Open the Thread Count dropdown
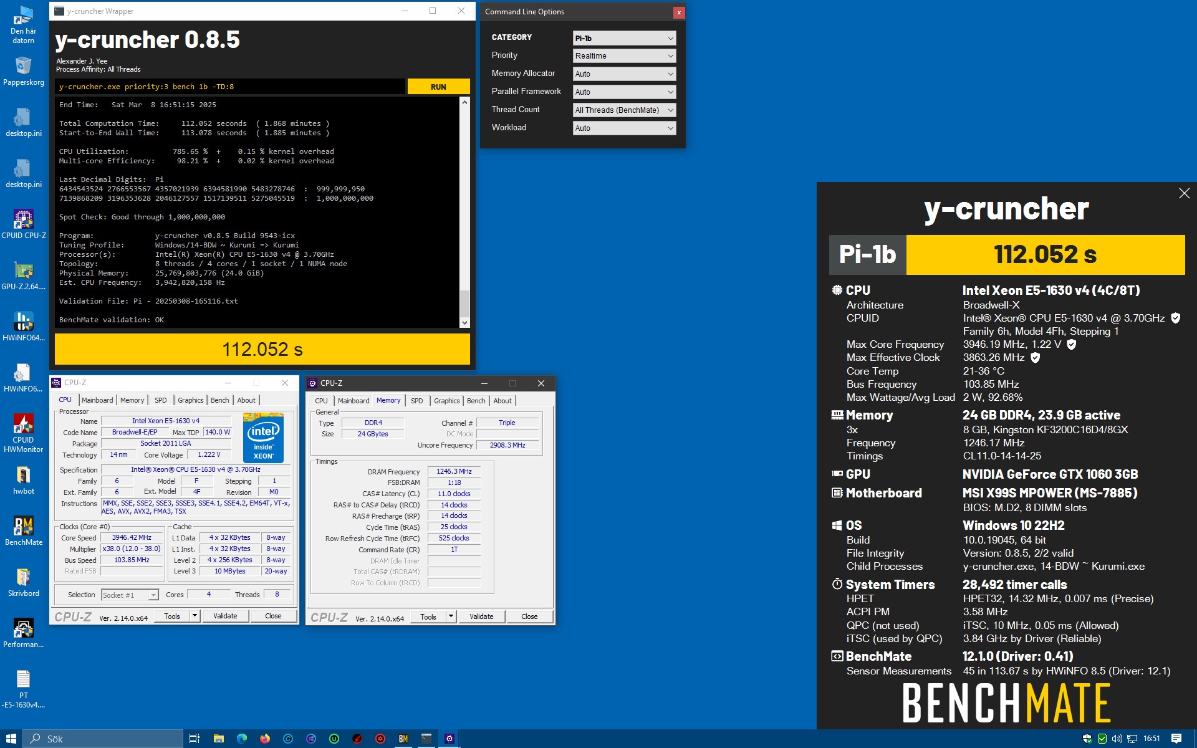 [624, 110]
